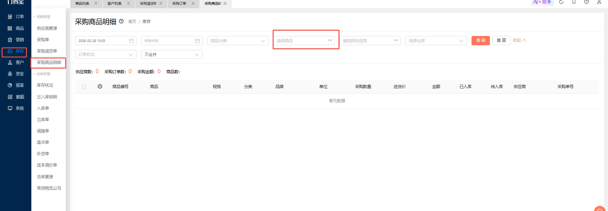Close the 采购商品明细 tab
608x211 pixels.
point(225,3)
